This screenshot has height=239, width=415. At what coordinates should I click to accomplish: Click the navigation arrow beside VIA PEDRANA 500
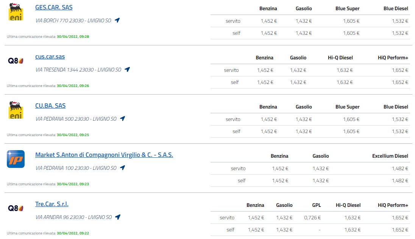click(122, 118)
